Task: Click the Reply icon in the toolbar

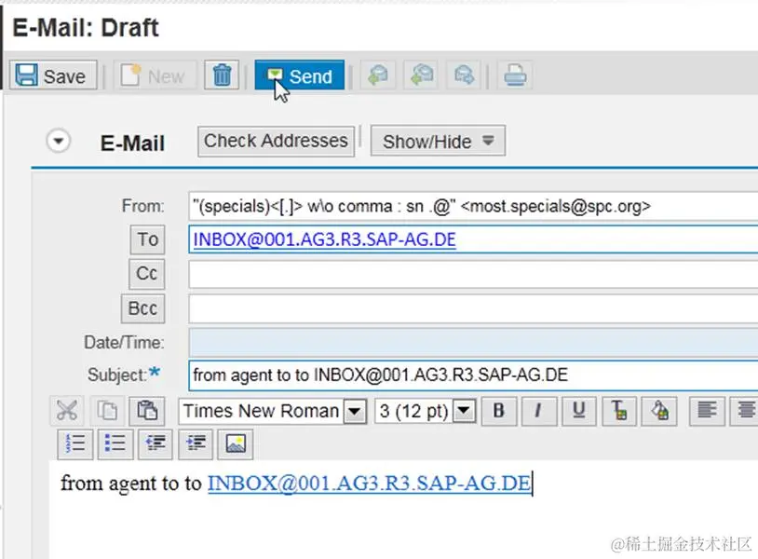Action: [x=378, y=75]
